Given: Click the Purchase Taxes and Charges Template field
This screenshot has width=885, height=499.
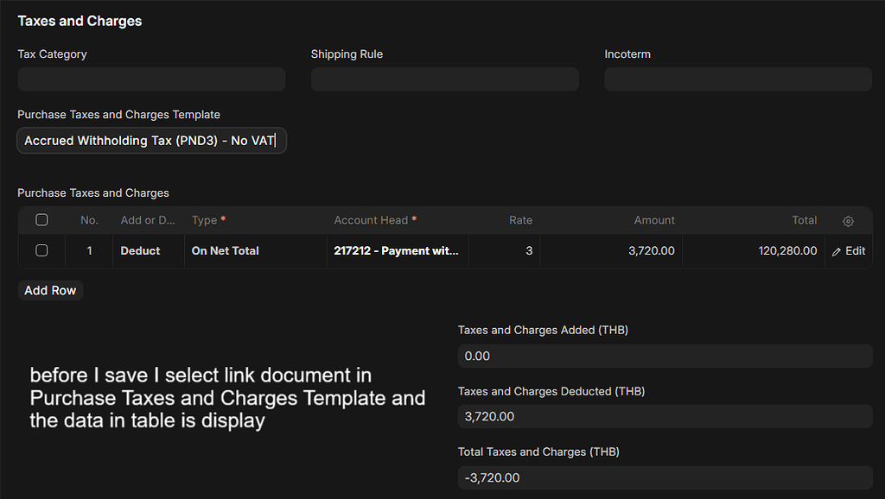Looking at the screenshot, I should pos(151,141).
